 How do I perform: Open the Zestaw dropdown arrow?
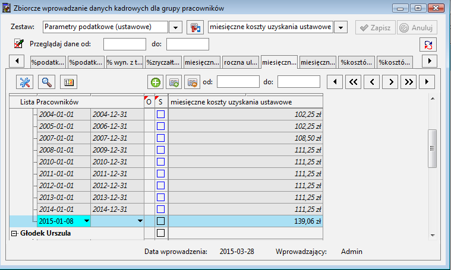[175, 27]
